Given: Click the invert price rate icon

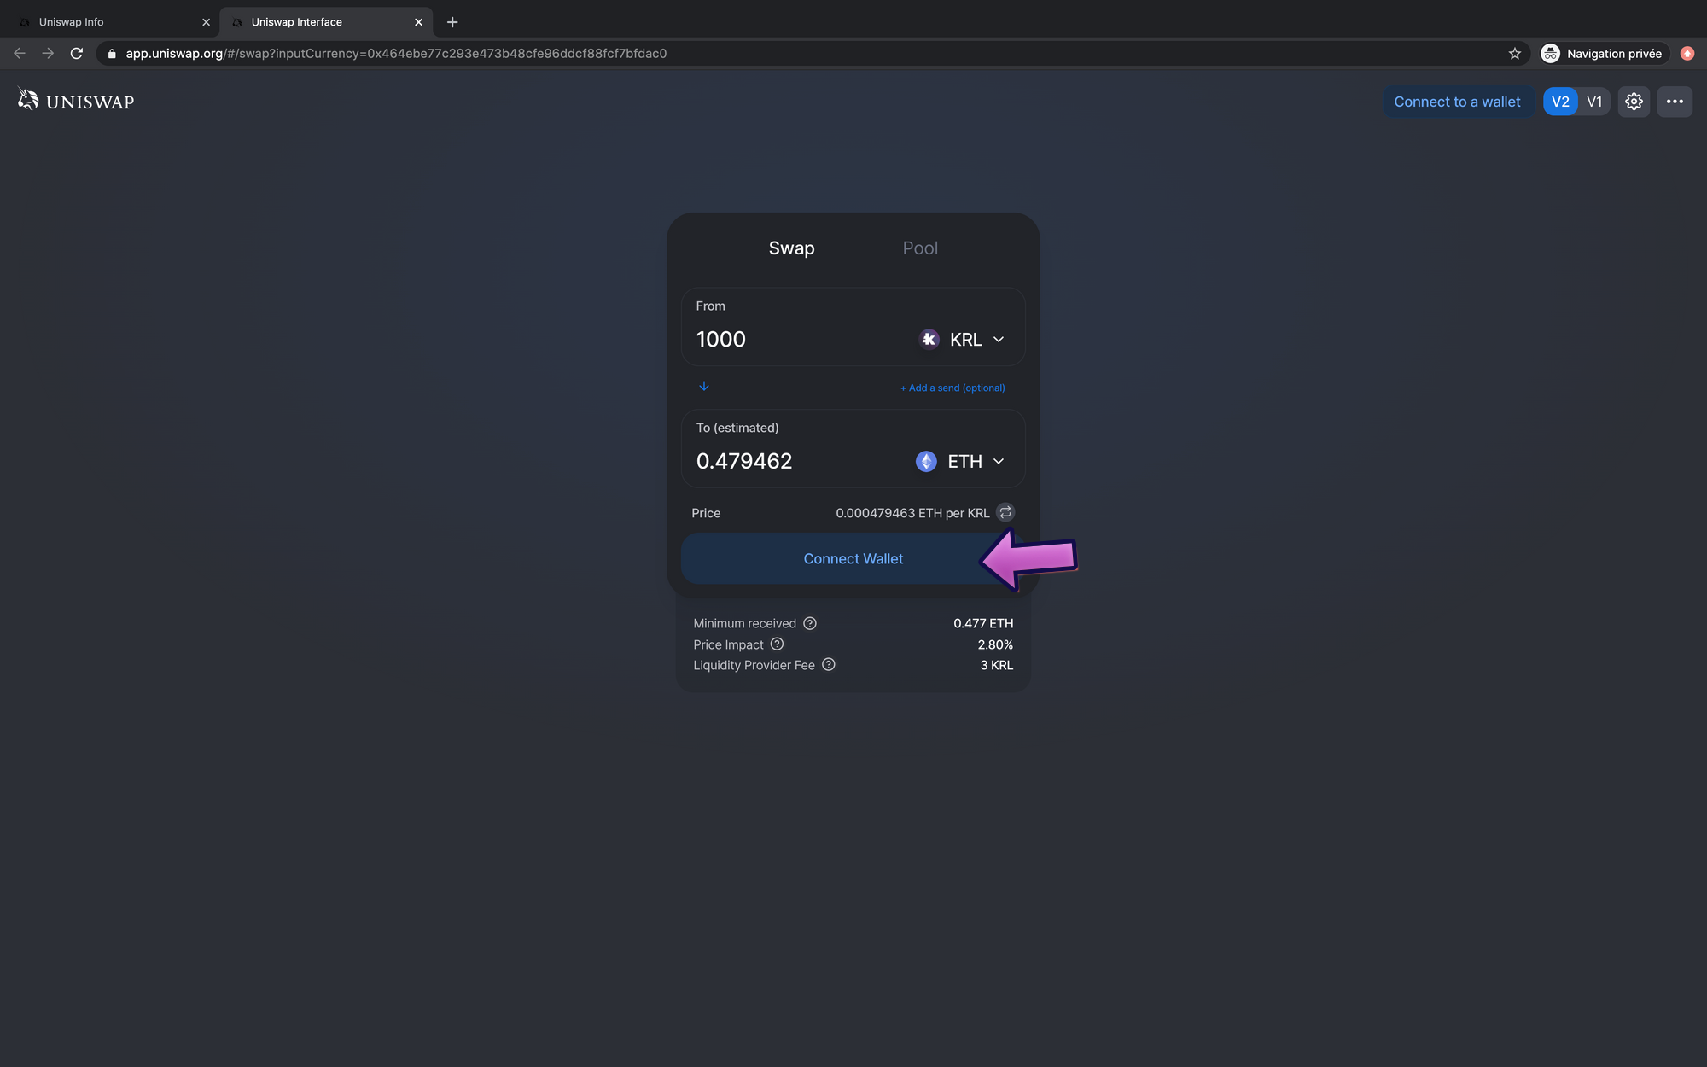Looking at the screenshot, I should click(x=1005, y=512).
